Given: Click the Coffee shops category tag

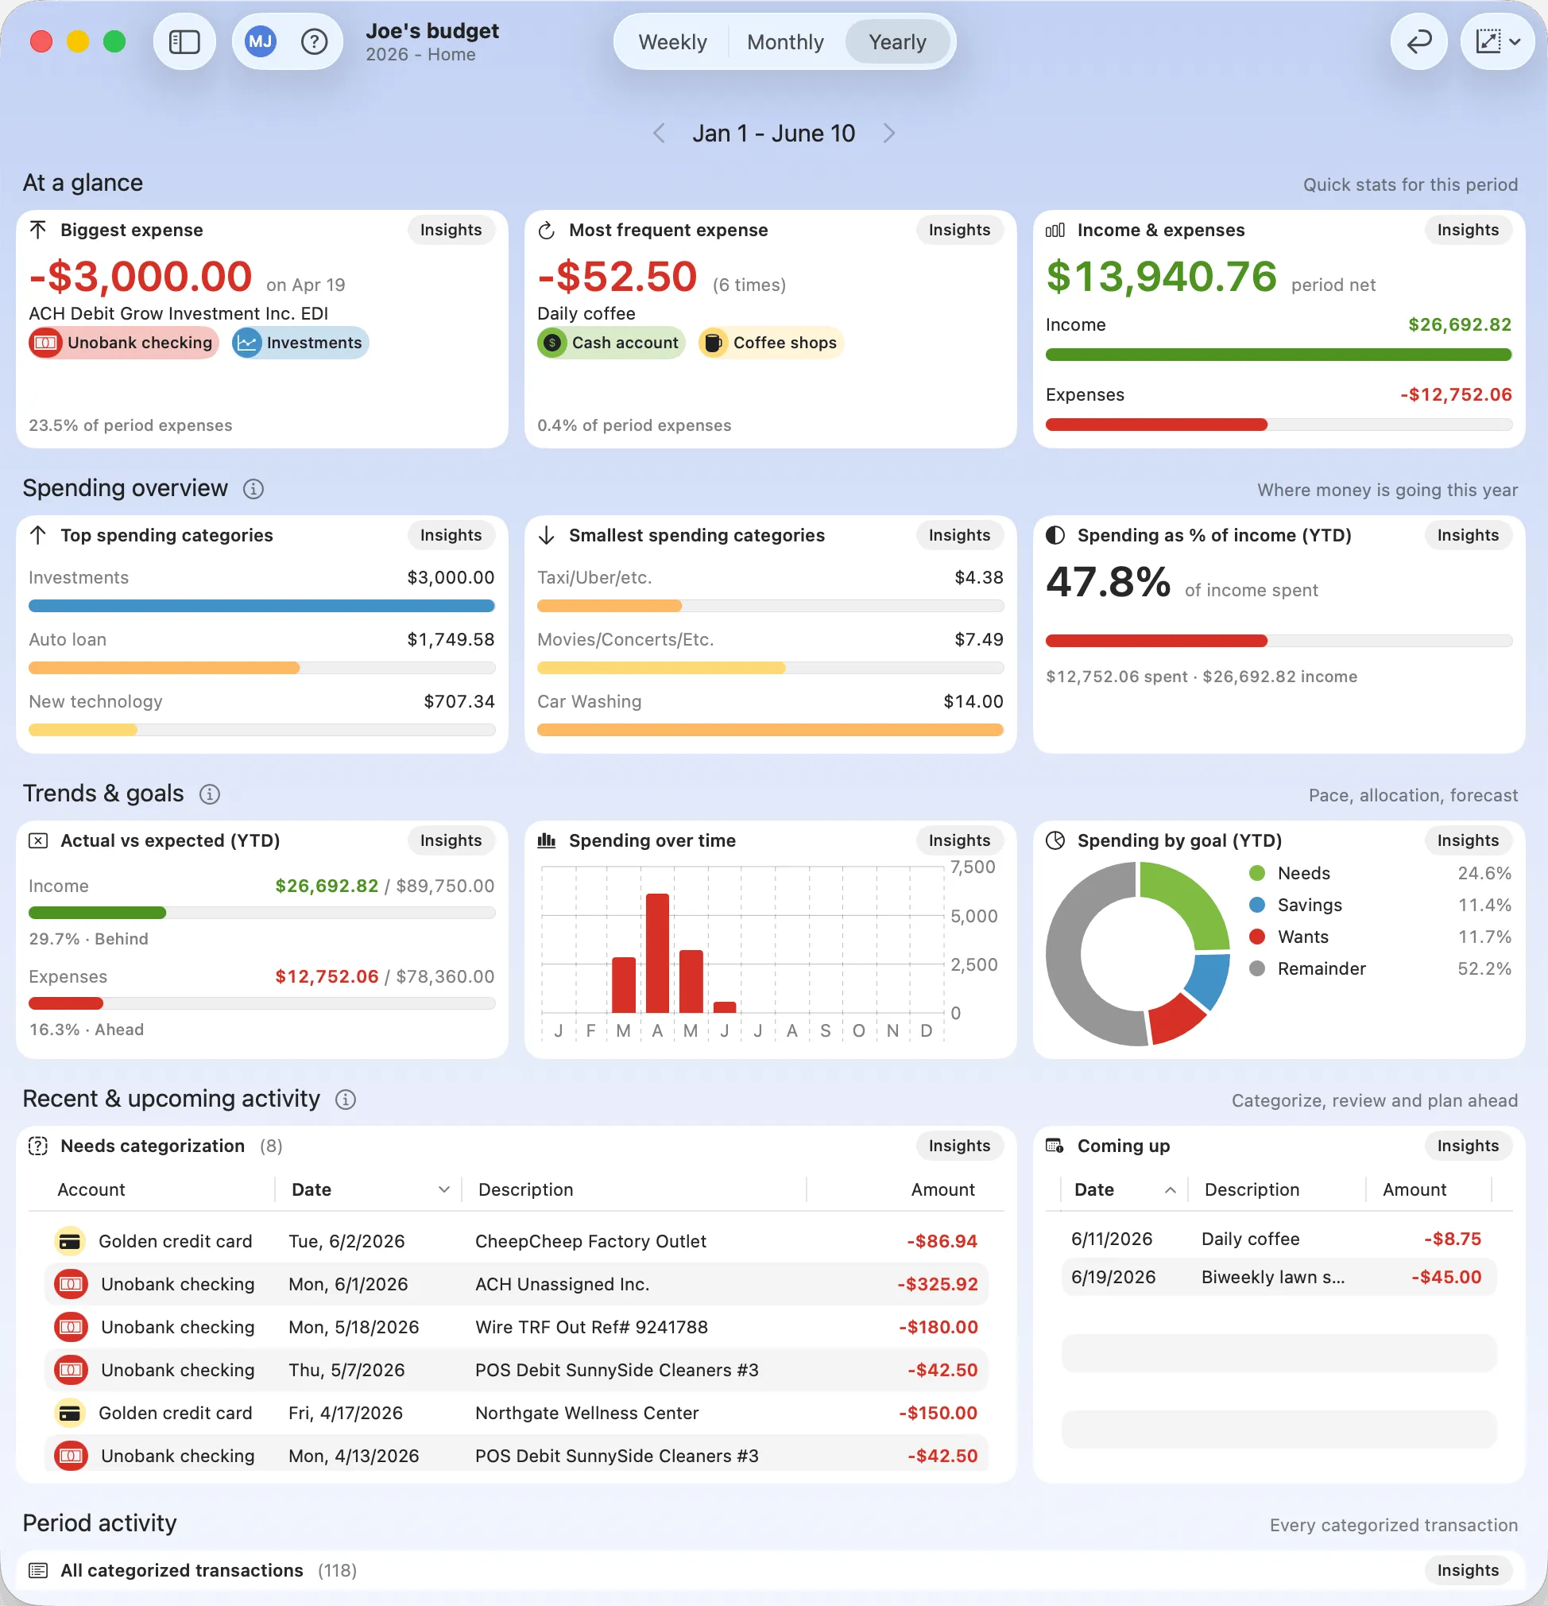Looking at the screenshot, I should pyautogui.click(x=771, y=343).
